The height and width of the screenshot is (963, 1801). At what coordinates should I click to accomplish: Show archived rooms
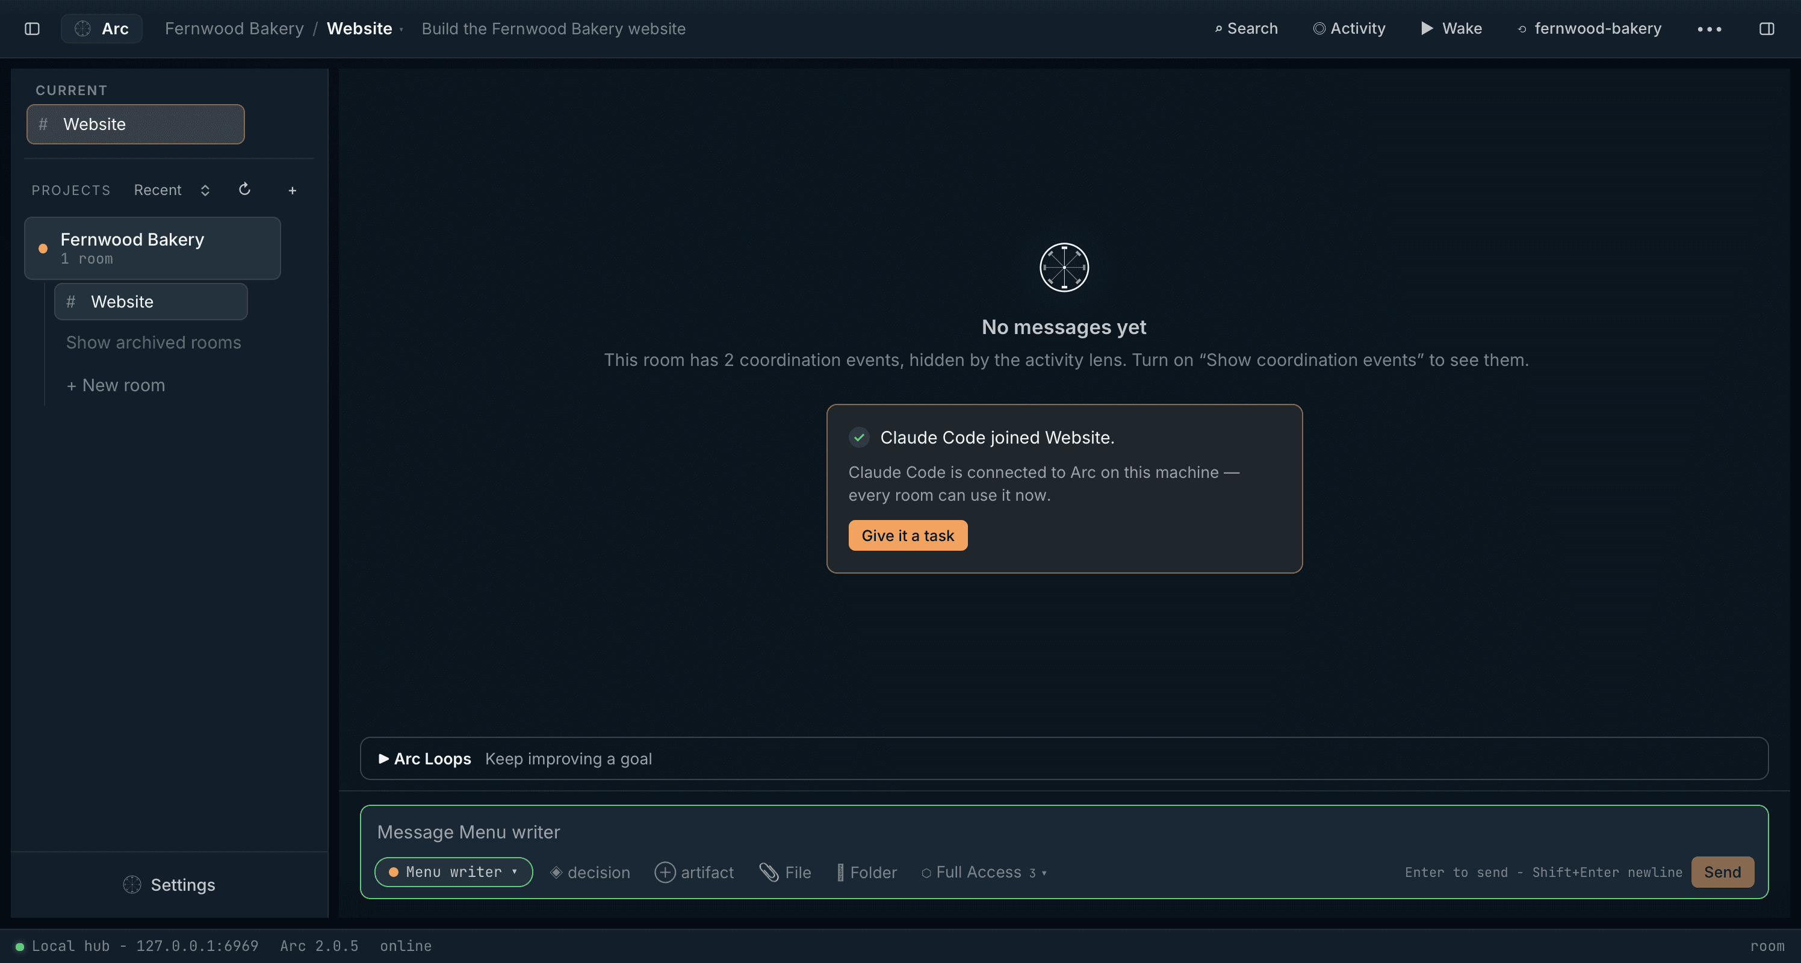click(153, 342)
